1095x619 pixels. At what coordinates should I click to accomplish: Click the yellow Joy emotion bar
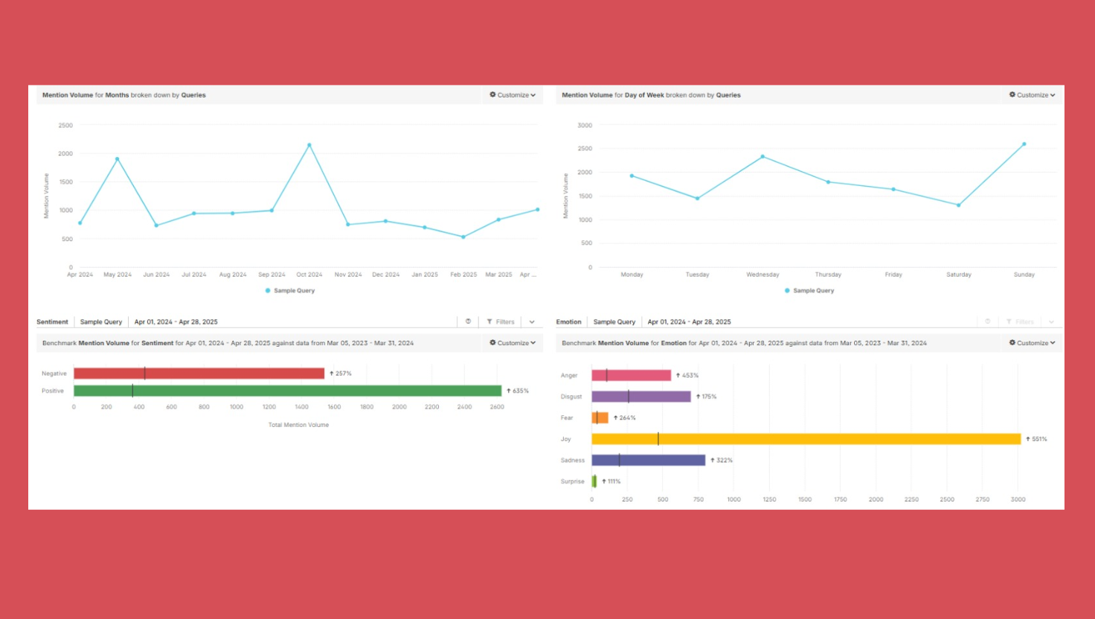click(x=806, y=439)
